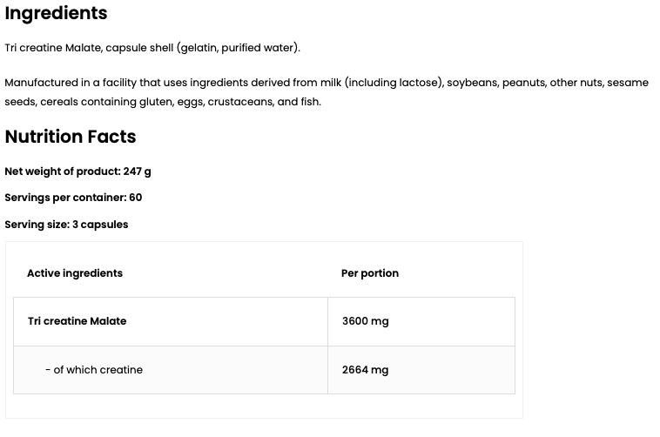Click the '2664 mg' table value
The width and height of the screenshot is (660, 437).
click(x=365, y=370)
